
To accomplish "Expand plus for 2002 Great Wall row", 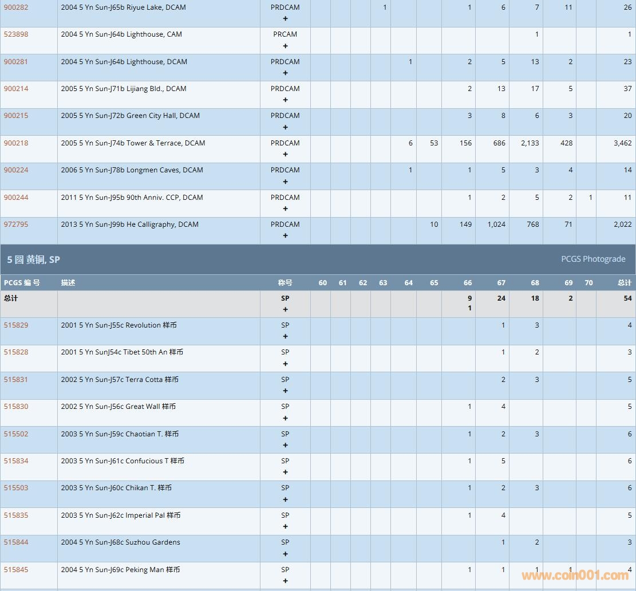I will 285,418.
